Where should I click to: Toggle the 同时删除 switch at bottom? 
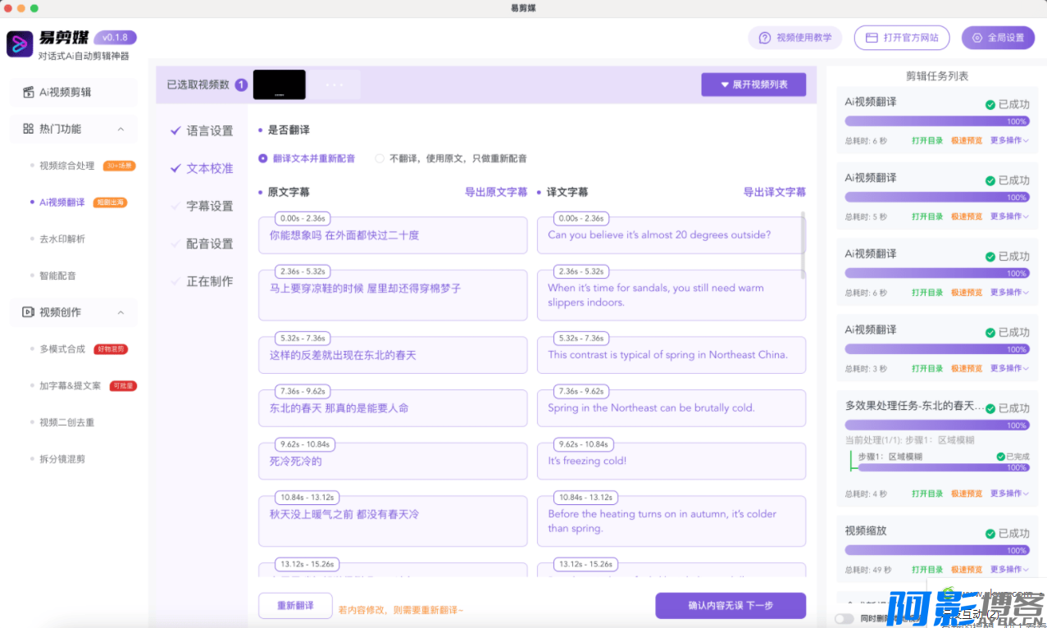point(844,618)
